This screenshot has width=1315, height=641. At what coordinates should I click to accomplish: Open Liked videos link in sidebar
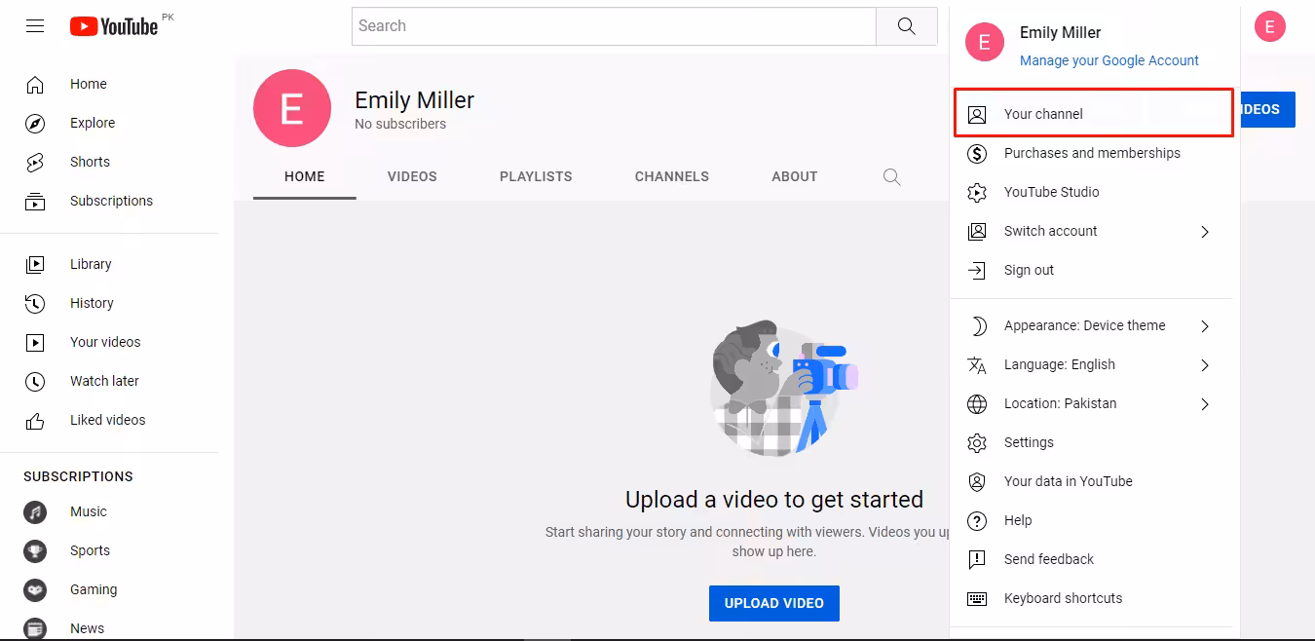pos(109,420)
